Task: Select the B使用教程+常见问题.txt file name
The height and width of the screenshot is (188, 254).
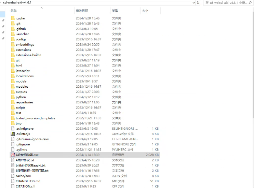Action: tap(32, 171)
